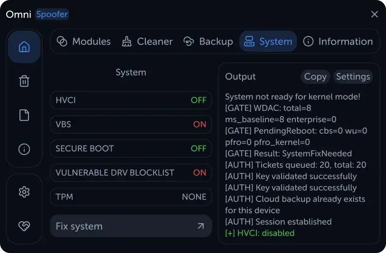Copy the output log

pos(315,77)
